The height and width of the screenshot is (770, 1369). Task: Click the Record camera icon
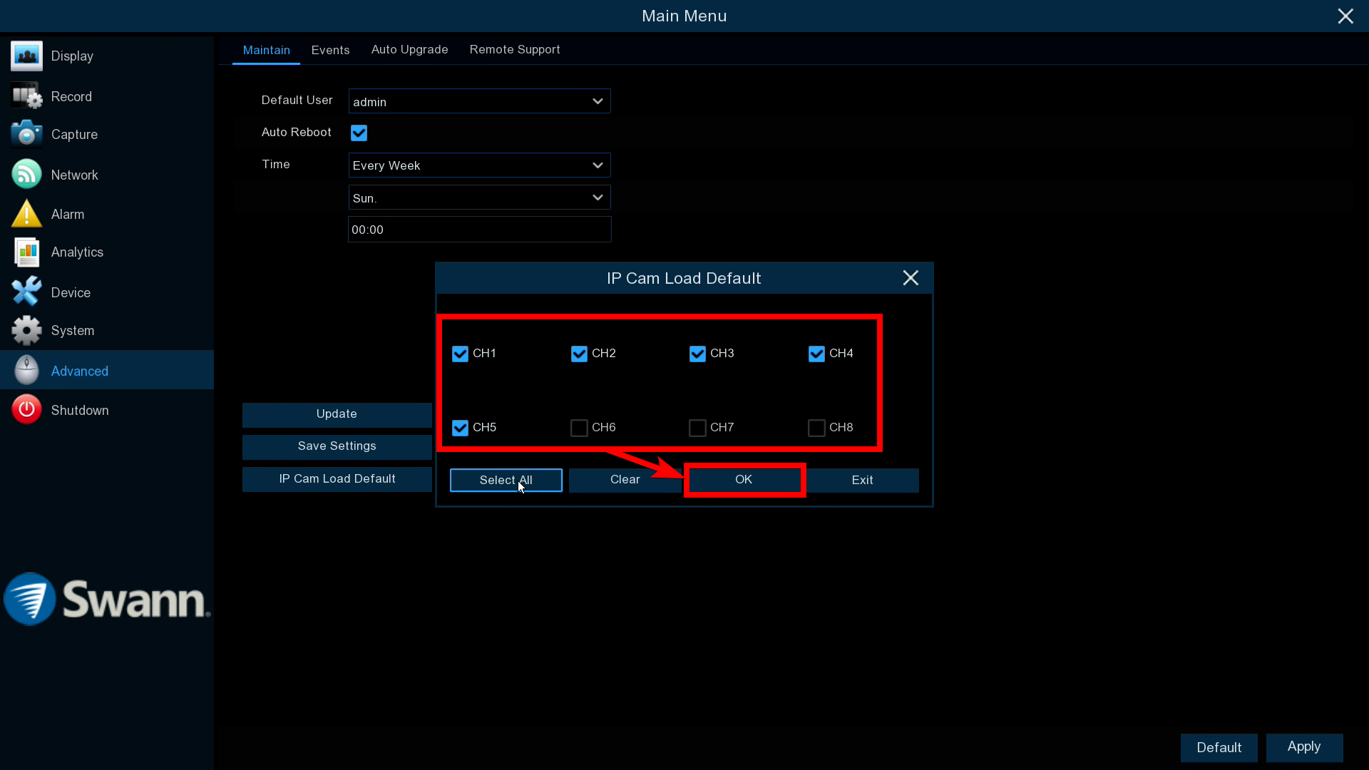(x=26, y=96)
